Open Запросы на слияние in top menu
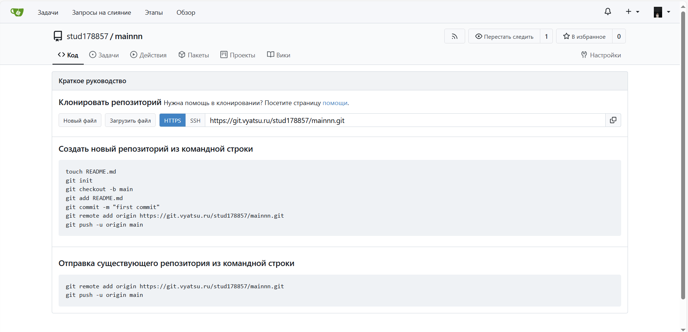This screenshot has height=332, width=688. pos(101,13)
